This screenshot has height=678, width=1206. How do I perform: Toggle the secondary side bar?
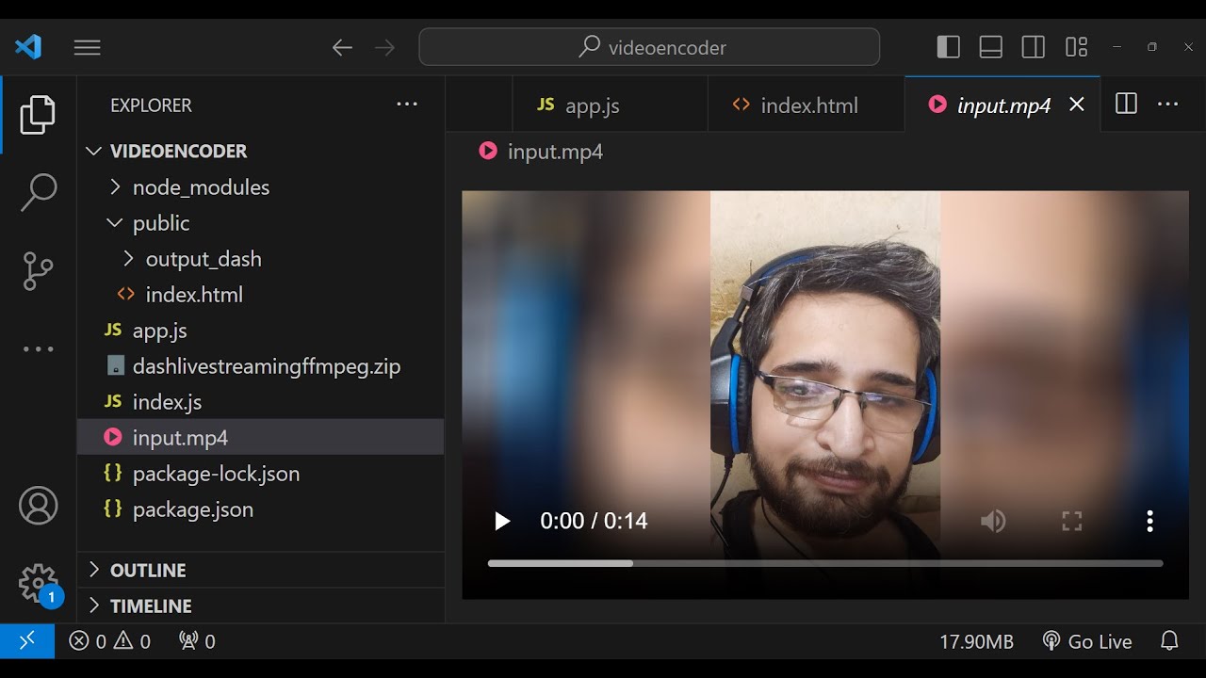click(x=1033, y=47)
